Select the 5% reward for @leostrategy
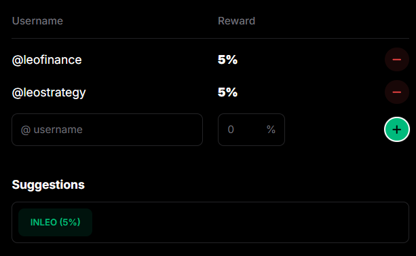The image size is (416, 256). click(x=227, y=92)
